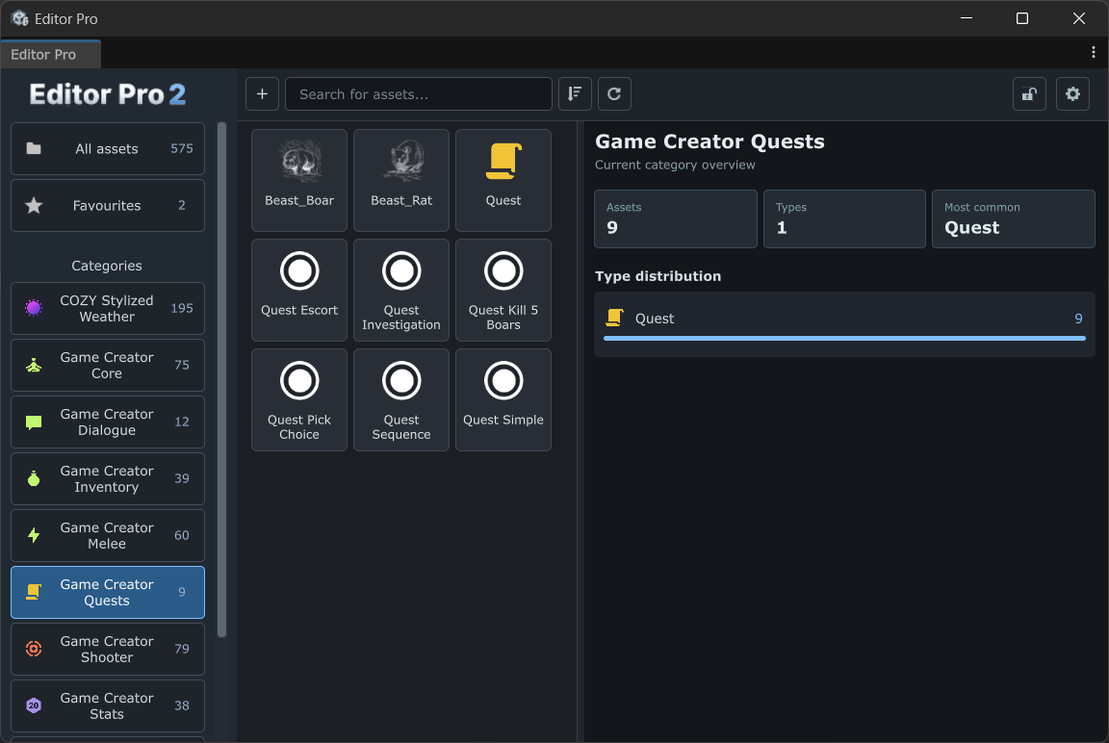
Task: Select the Quest Pick Choice asset
Action: (x=299, y=399)
